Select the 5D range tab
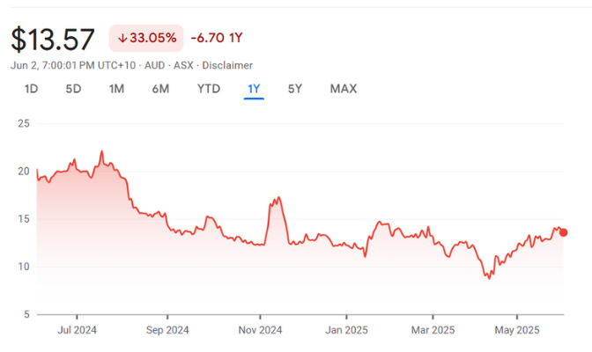Viewport: 592px width, 352px height. tap(74, 88)
